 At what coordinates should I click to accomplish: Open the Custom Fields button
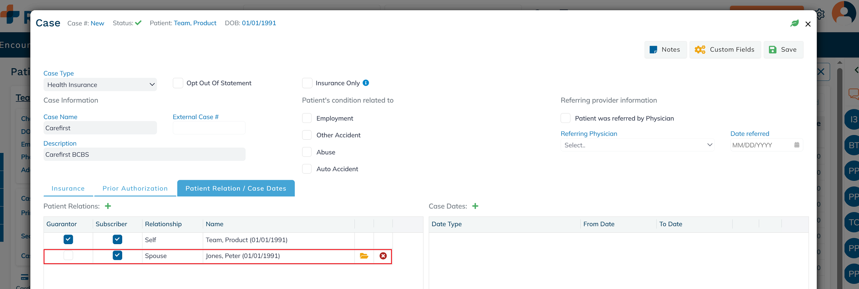(725, 50)
